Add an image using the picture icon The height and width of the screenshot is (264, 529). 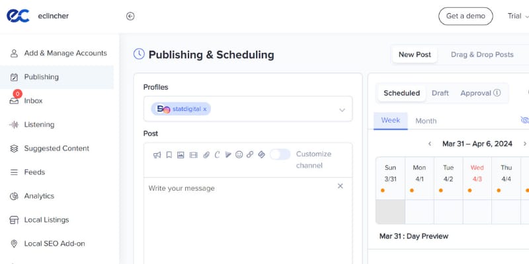pyautogui.click(x=181, y=155)
